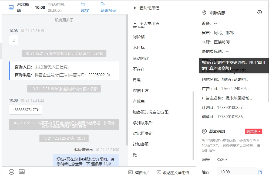The width and height of the screenshot is (269, 175).
Task: Click the 省市 河北, 邯郸 row
Action: (218, 33)
